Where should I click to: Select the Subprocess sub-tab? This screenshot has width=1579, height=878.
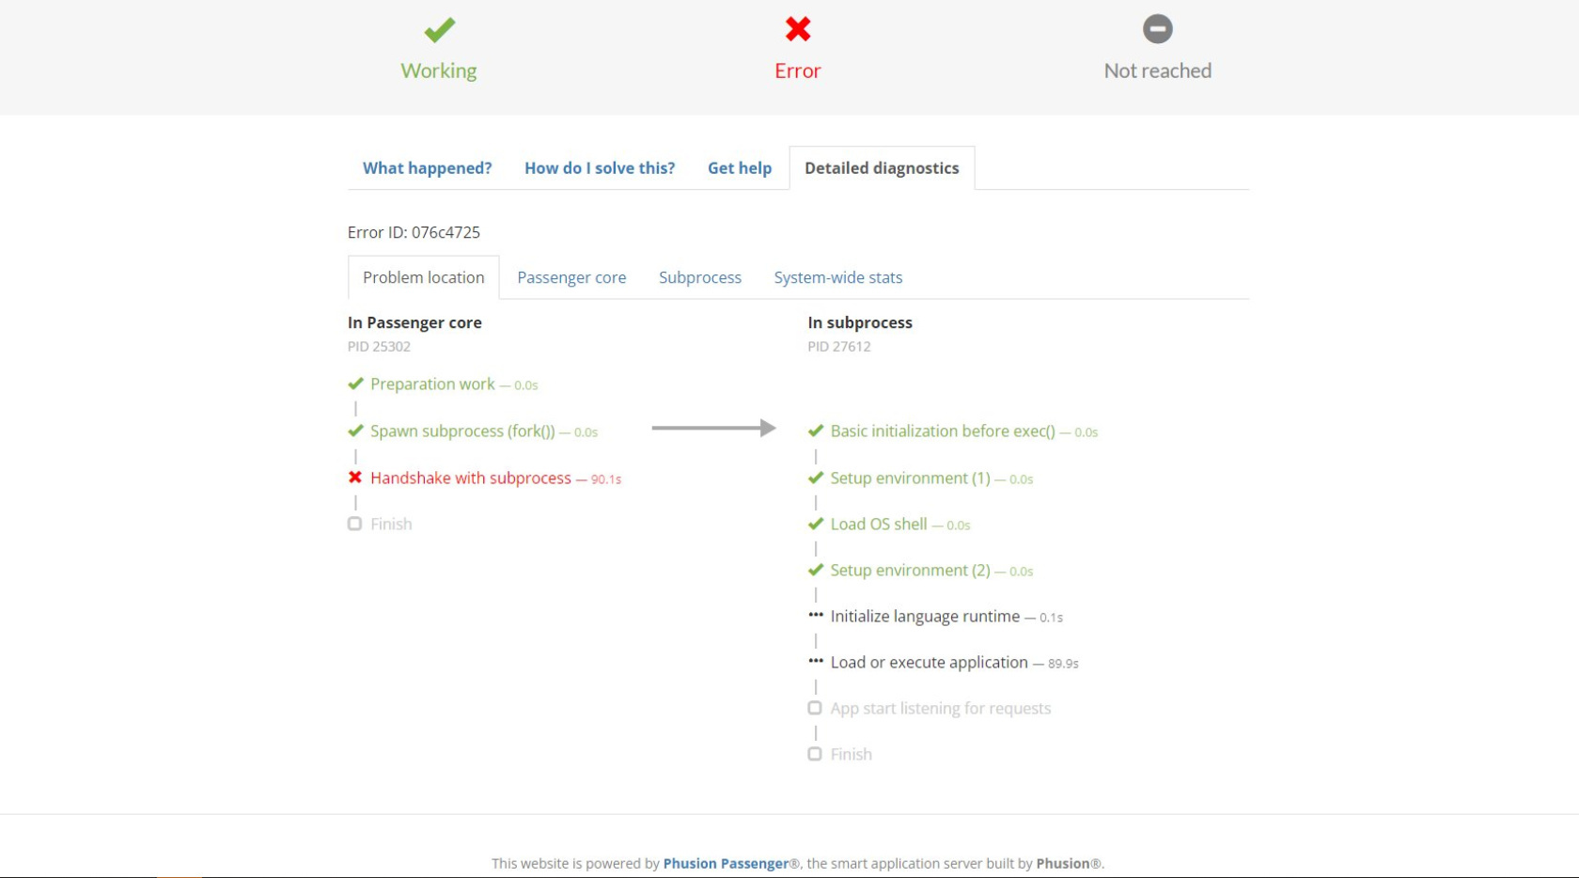[700, 277]
